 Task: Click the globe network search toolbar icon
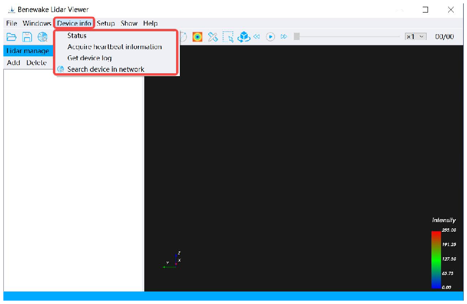[43, 37]
